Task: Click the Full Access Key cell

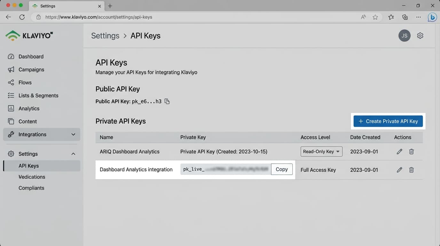Action: point(318,170)
